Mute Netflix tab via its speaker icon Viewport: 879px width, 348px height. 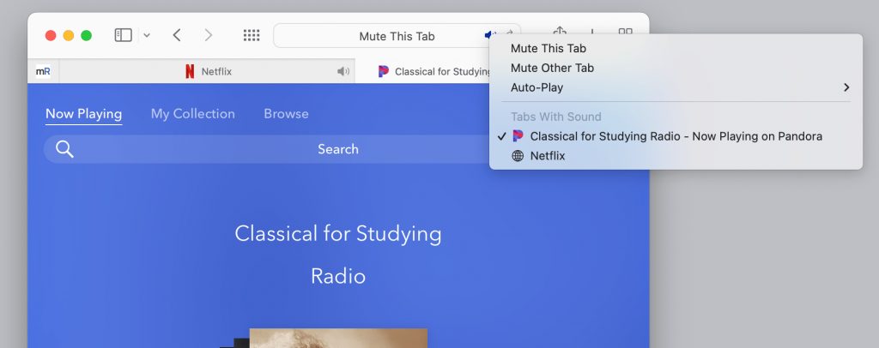pyautogui.click(x=343, y=72)
